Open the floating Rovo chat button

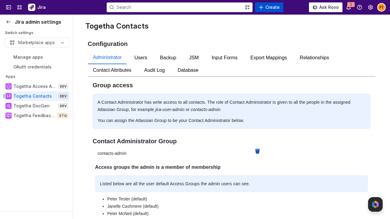pyautogui.click(x=375, y=204)
